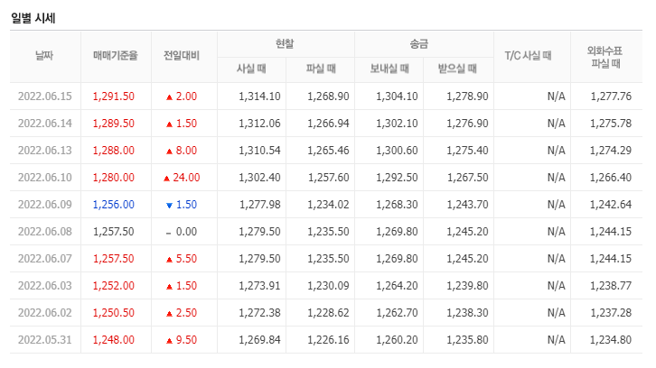Click the T/C 사실 때 header

[528, 56]
